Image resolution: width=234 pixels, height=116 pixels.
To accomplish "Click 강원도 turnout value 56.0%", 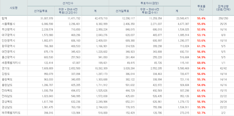I will coord(201,74).
